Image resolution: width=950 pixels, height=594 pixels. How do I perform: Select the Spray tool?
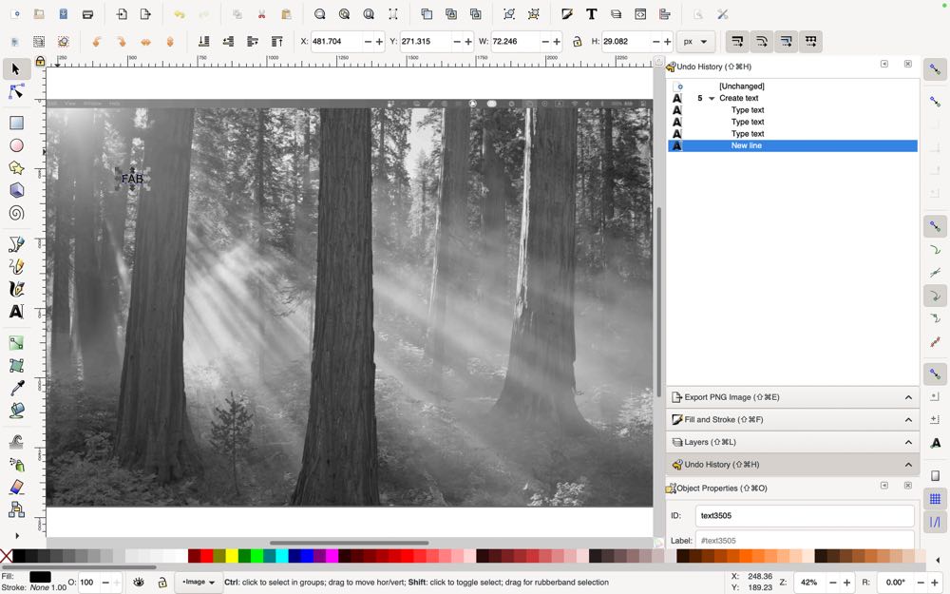[x=16, y=465]
